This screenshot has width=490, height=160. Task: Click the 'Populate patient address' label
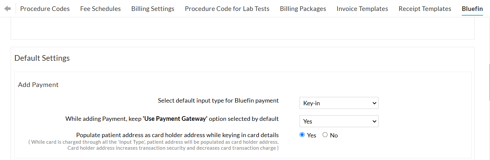click(x=177, y=135)
